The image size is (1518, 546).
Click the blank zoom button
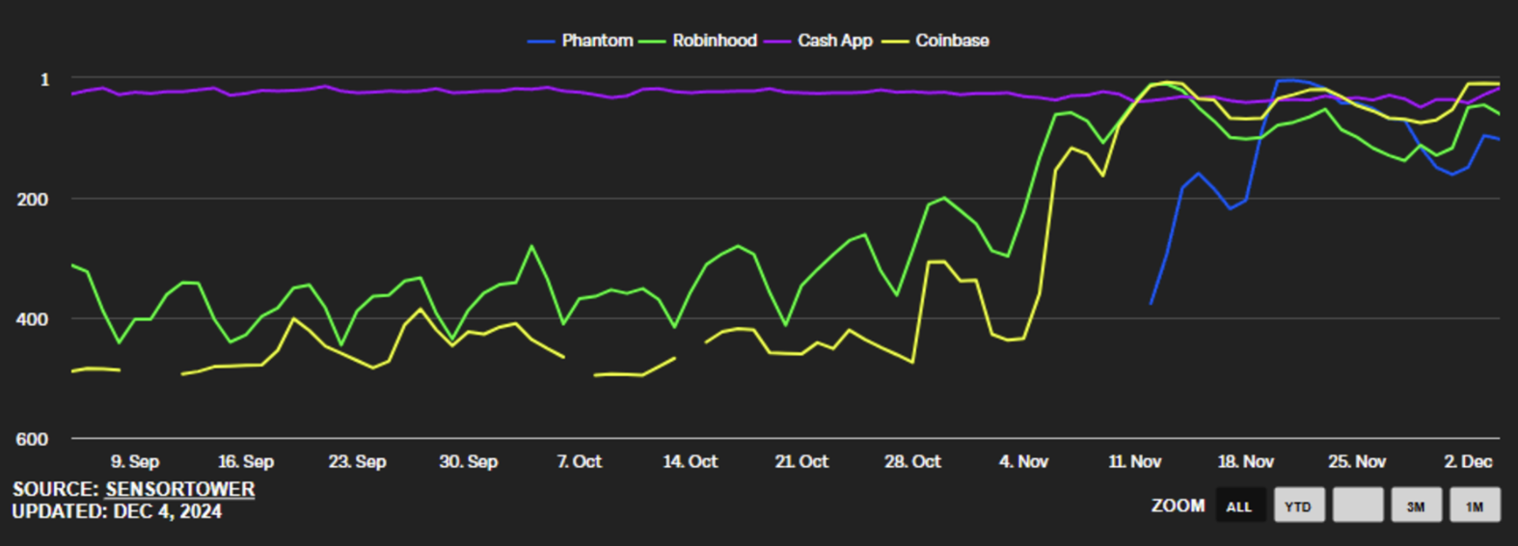1357,505
